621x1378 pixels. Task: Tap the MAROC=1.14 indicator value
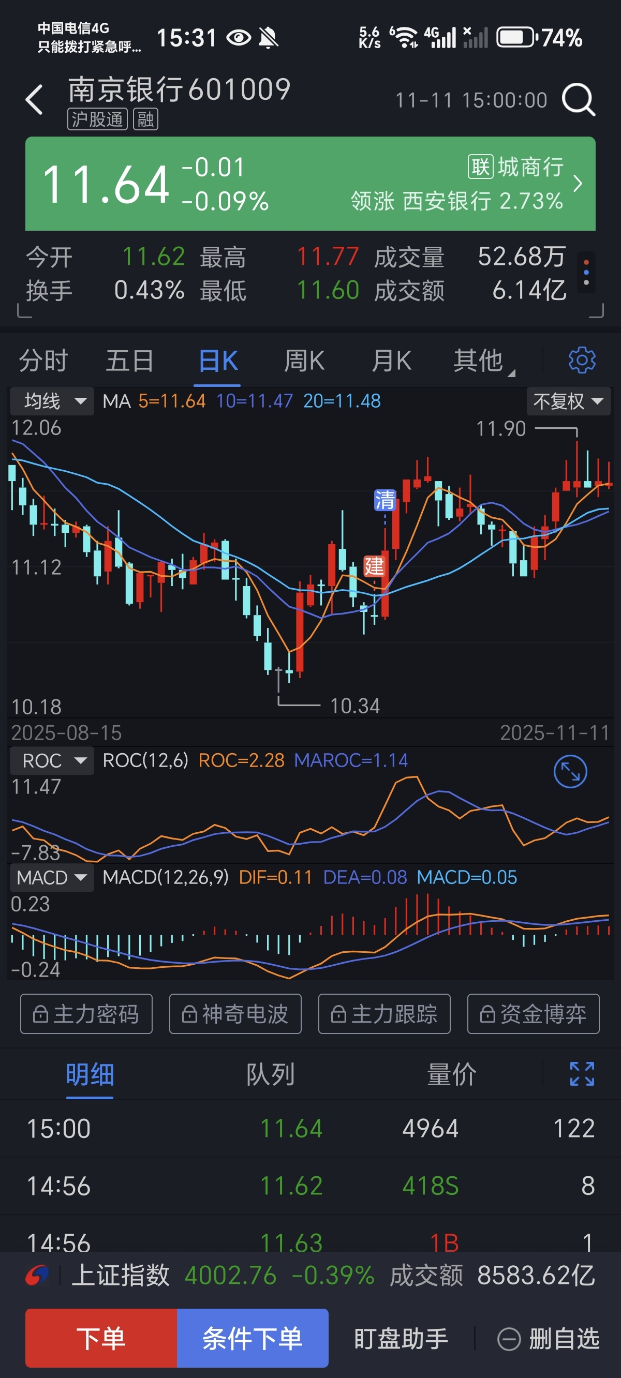tap(351, 761)
